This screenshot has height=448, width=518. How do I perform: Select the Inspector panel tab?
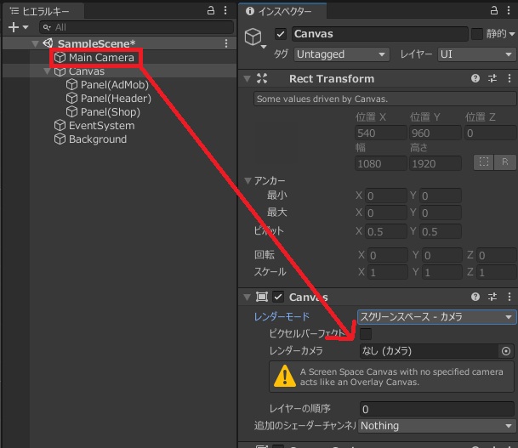click(x=285, y=10)
